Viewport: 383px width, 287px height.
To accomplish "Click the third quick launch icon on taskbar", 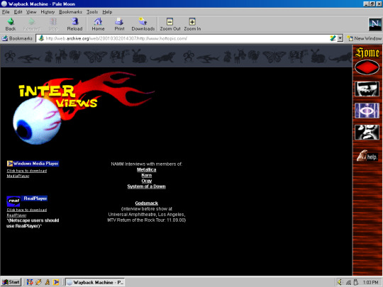I will pyautogui.click(x=47, y=282).
